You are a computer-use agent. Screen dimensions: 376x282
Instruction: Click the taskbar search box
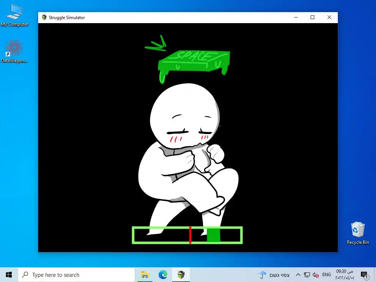(x=76, y=275)
